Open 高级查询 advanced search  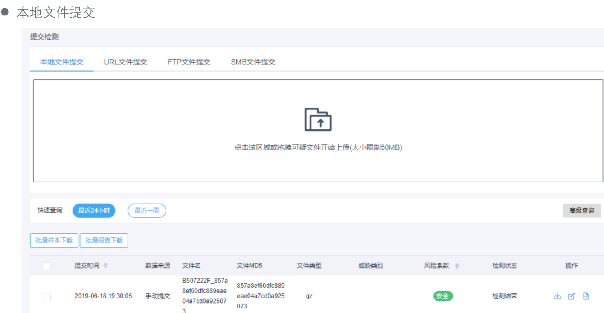coord(581,211)
